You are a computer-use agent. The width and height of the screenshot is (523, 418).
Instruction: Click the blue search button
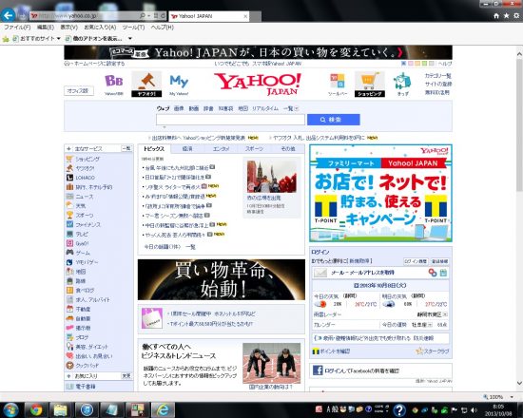click(333, 120)
